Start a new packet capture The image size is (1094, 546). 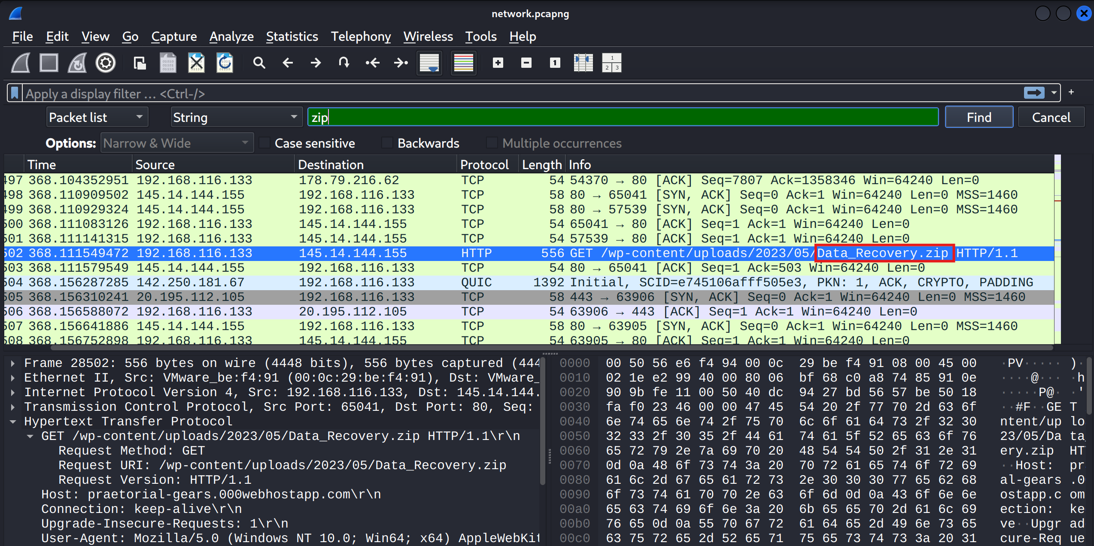(x=20, y=63)
